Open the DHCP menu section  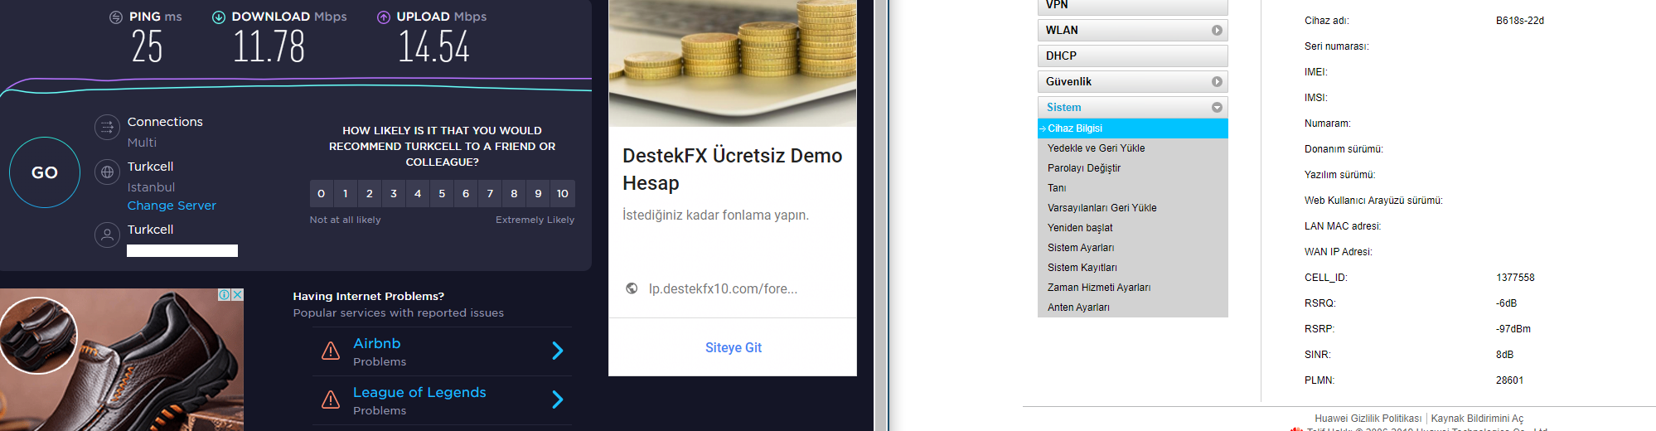[x=1132, y=56]
